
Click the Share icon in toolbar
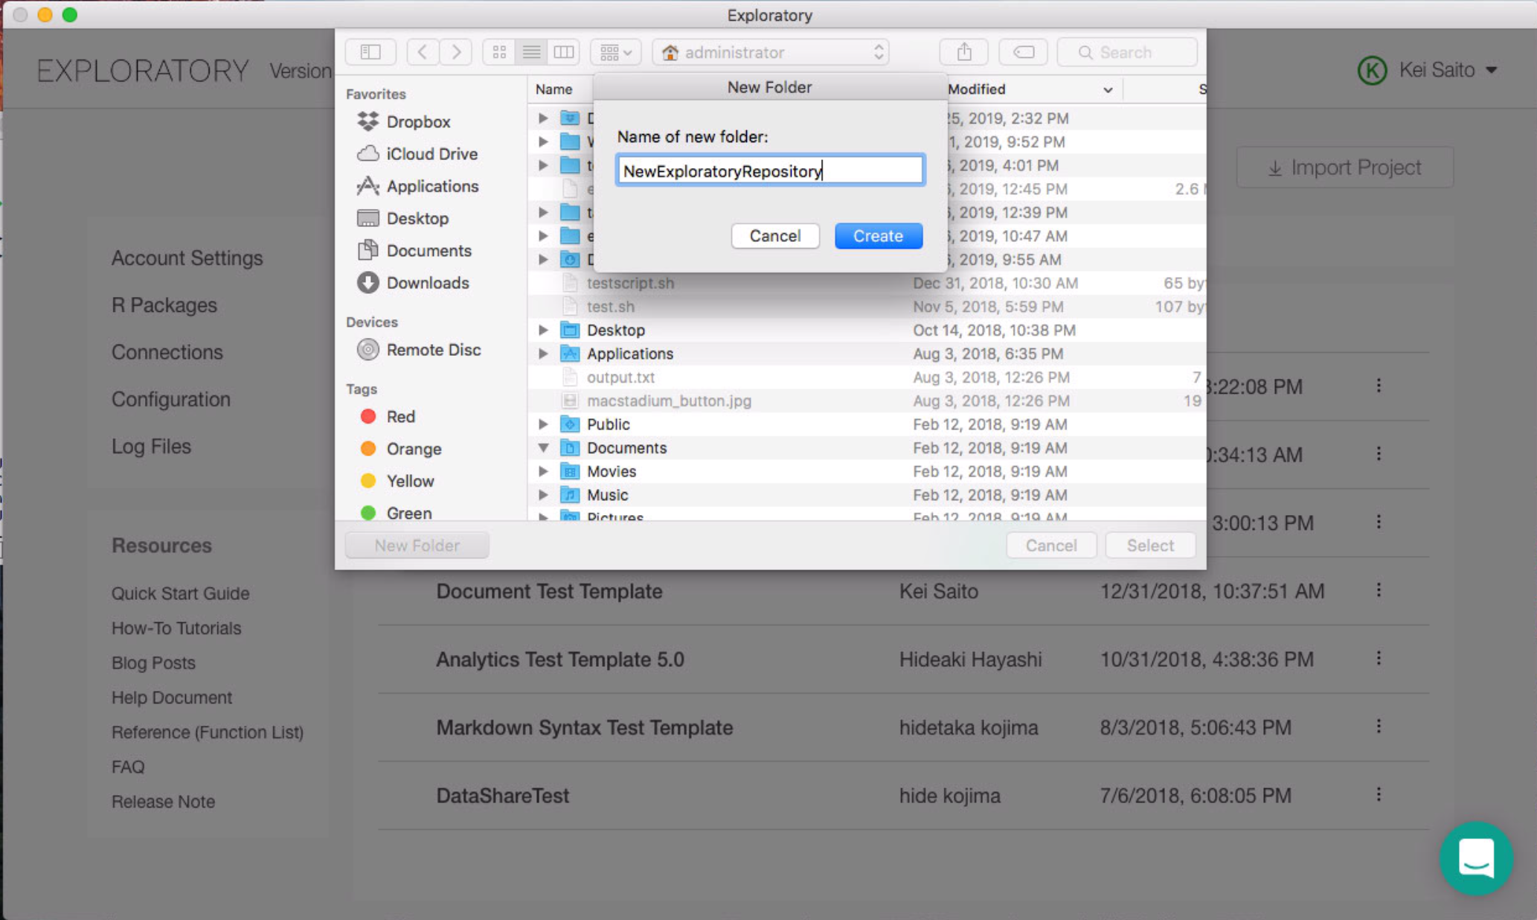[x=963, y=52]
